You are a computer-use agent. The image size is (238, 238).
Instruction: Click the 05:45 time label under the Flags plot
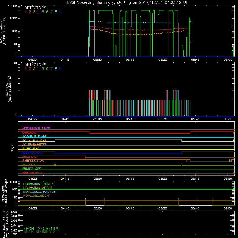(195, 179)
